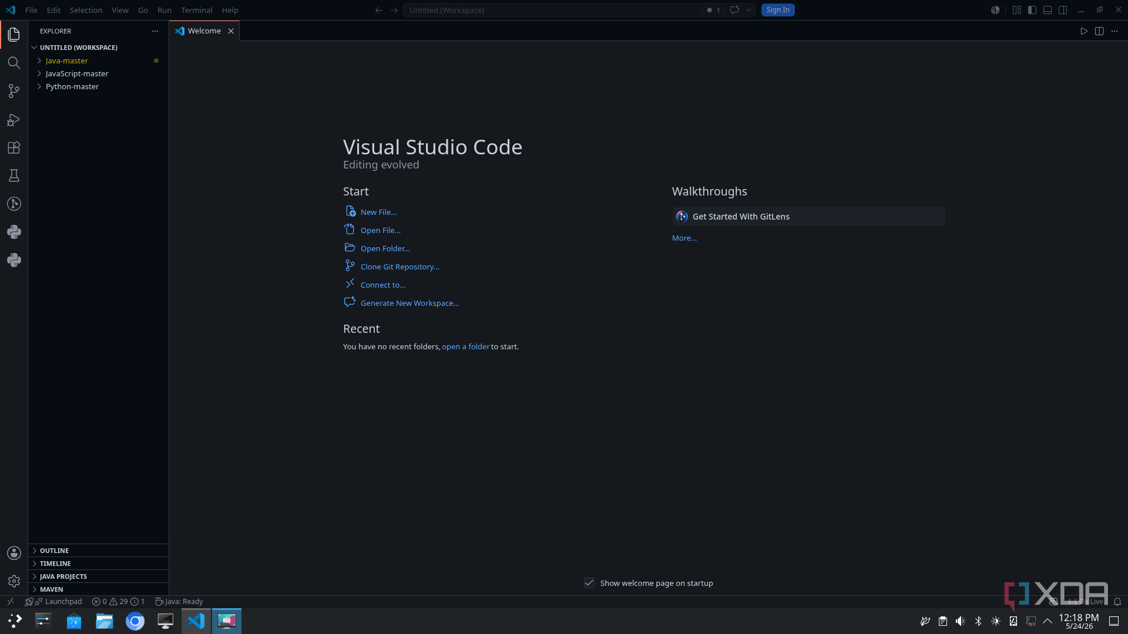Open Explorer Views and More Actions ellipsis
The height and width of the screenshot is (634, 1128).
pyautogui.click(x=155, y=31)
